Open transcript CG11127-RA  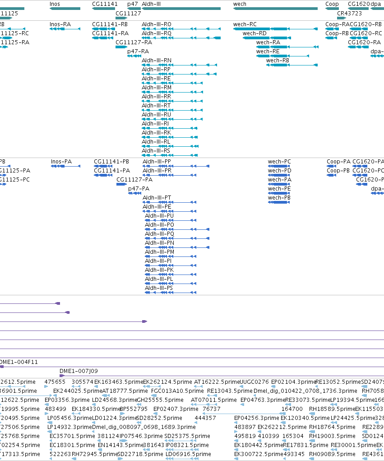(x=134, y=42)
